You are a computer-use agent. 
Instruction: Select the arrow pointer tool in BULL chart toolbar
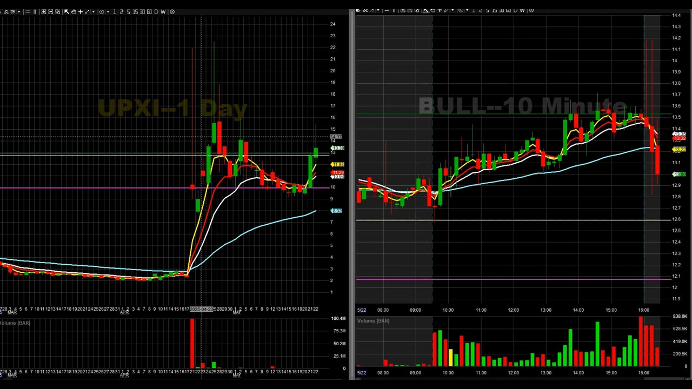click(425, 10)
